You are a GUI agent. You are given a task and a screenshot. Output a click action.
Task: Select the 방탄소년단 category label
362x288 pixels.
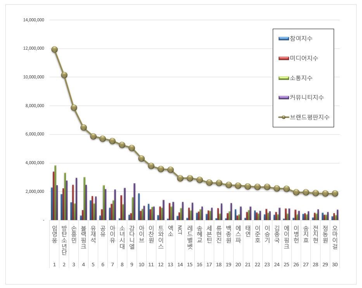[64, 240]
